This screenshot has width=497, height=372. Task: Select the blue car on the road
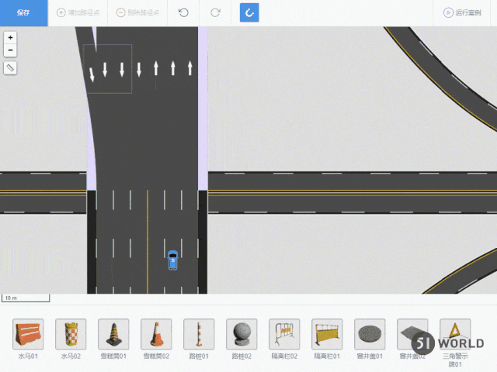click(172, 260)
